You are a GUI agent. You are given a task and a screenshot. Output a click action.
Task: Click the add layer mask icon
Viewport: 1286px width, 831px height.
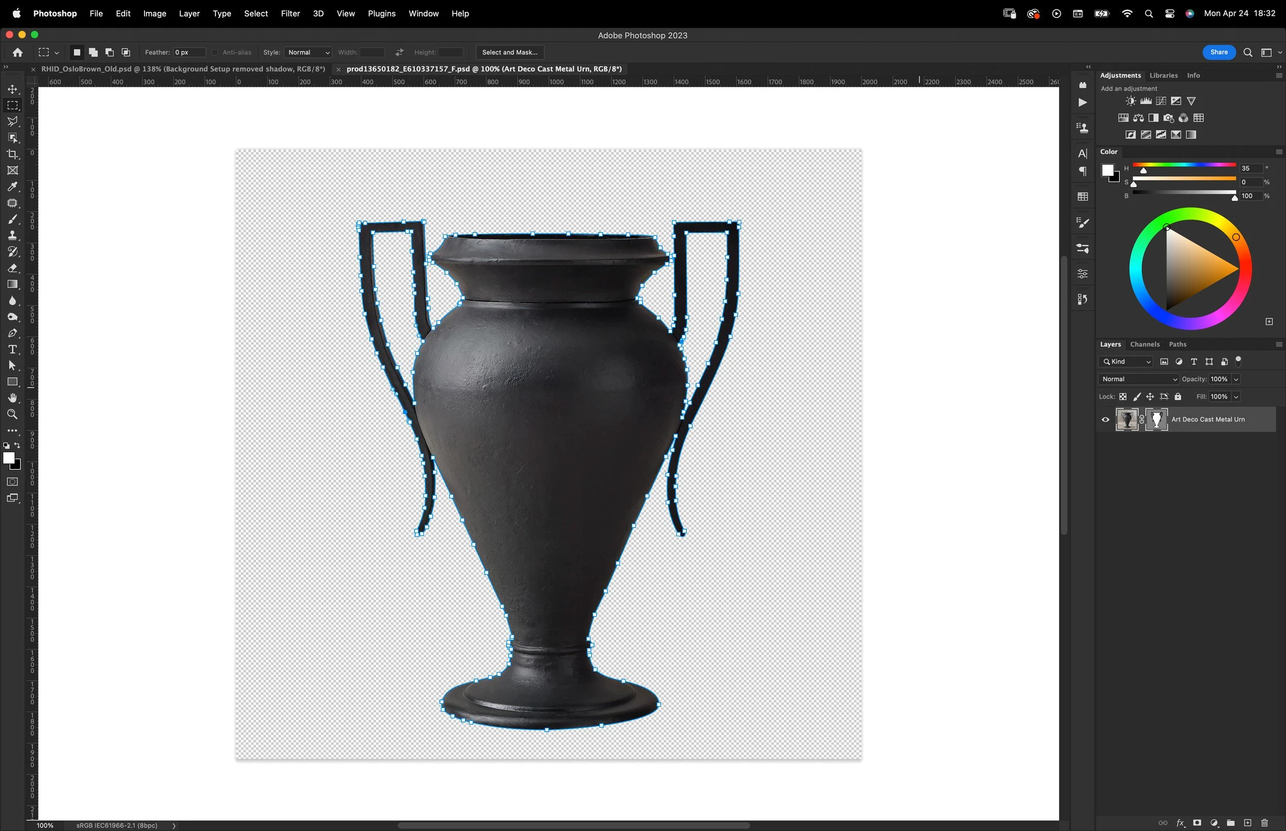(x=1197, y=823)
